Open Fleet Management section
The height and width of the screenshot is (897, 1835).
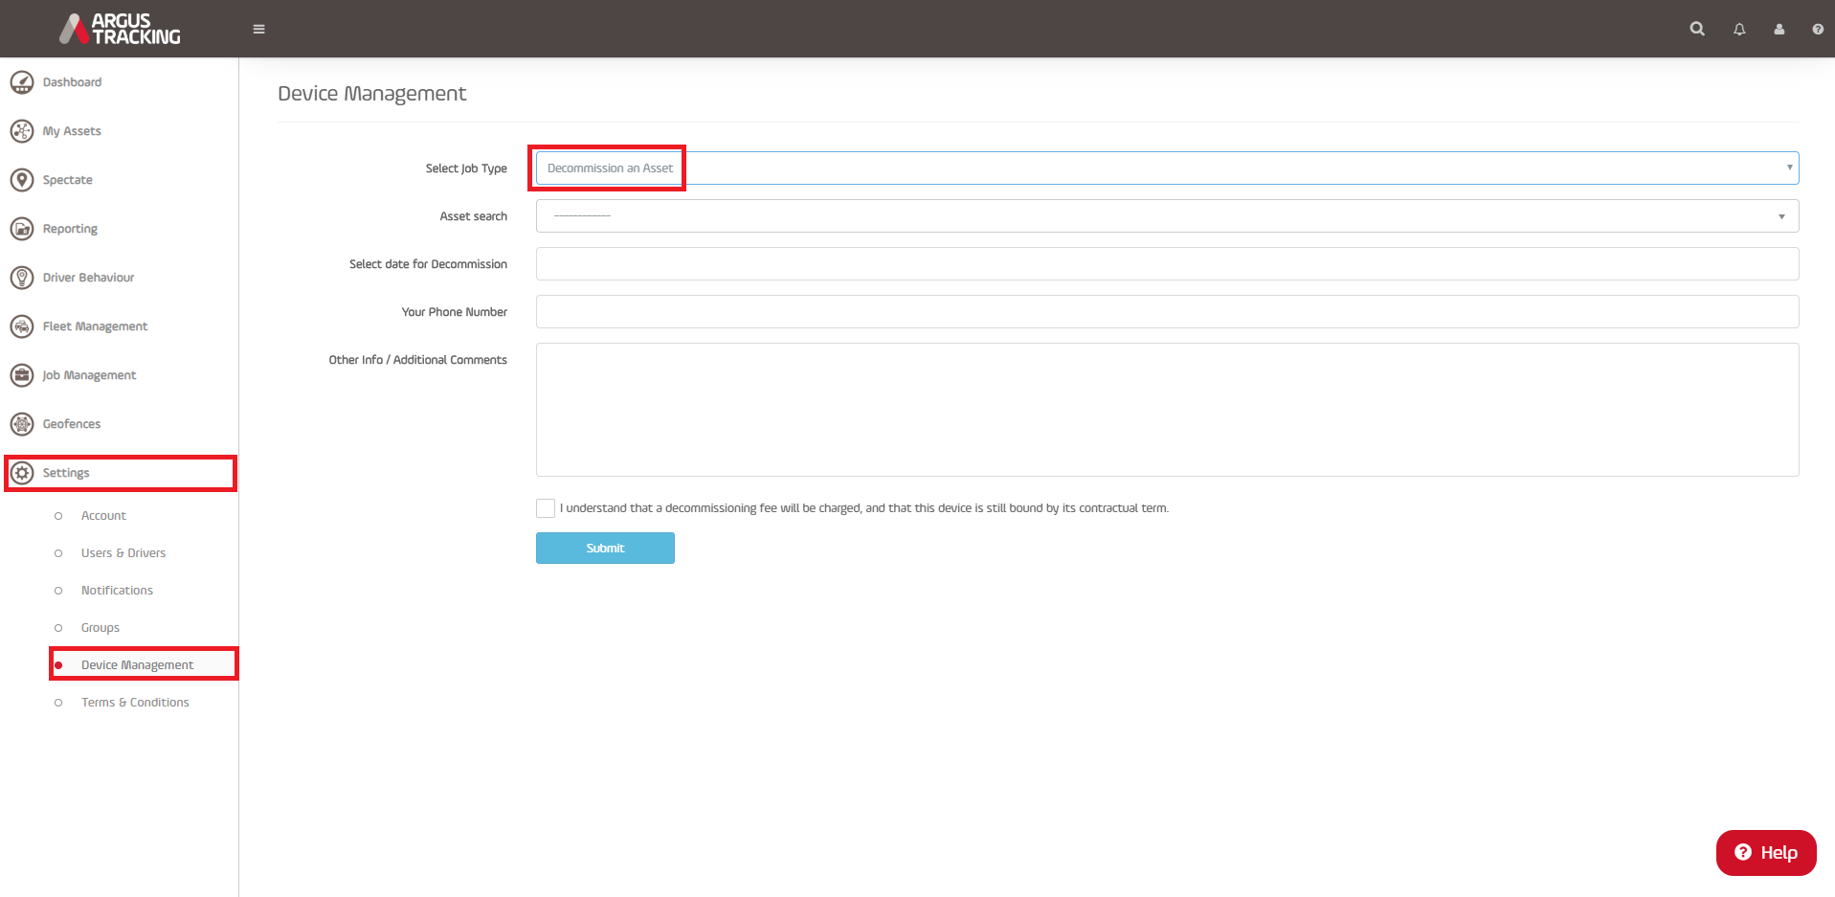point(95,326)
